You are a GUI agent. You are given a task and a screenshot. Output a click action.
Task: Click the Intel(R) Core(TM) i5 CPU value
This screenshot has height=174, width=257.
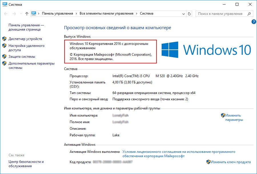155,76
